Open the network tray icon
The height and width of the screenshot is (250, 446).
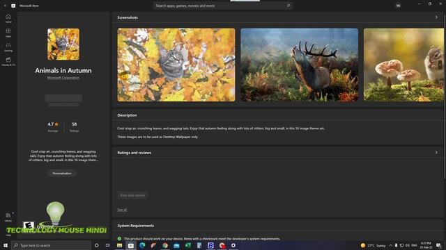tap(402, 245)
